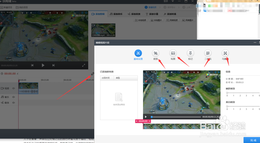Click the 出现时间 column header
Image resolution: width=260 pixels, height=143 pixels.
107,78
